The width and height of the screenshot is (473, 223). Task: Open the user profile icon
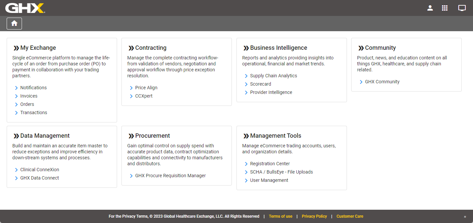tap(430, 8)
